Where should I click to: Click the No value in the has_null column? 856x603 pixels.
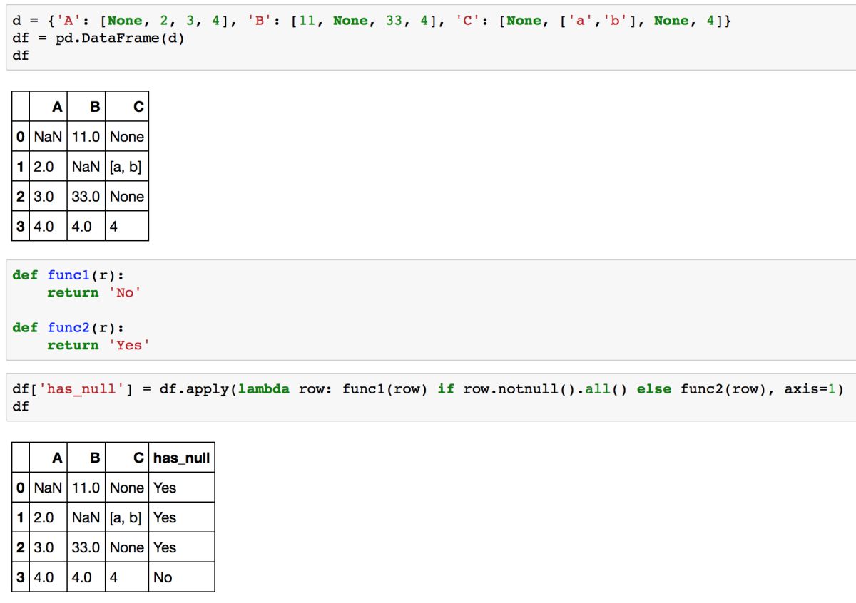tap(181, 577)
